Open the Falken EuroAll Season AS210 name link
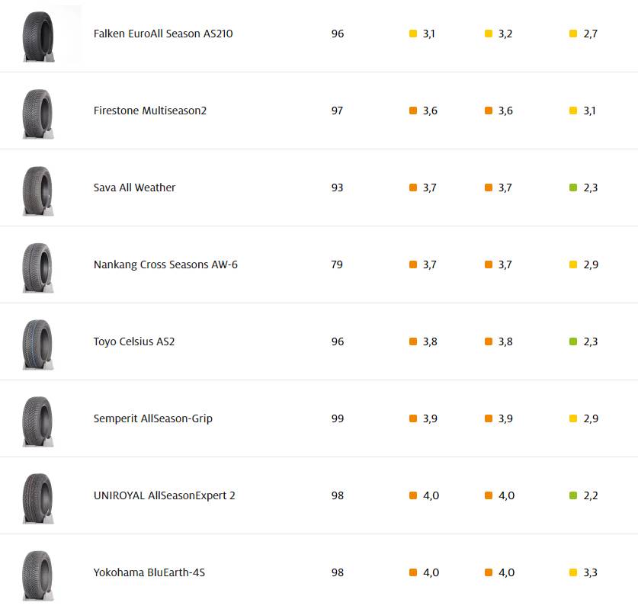638x609 pixels. click(x=163, y=34)
